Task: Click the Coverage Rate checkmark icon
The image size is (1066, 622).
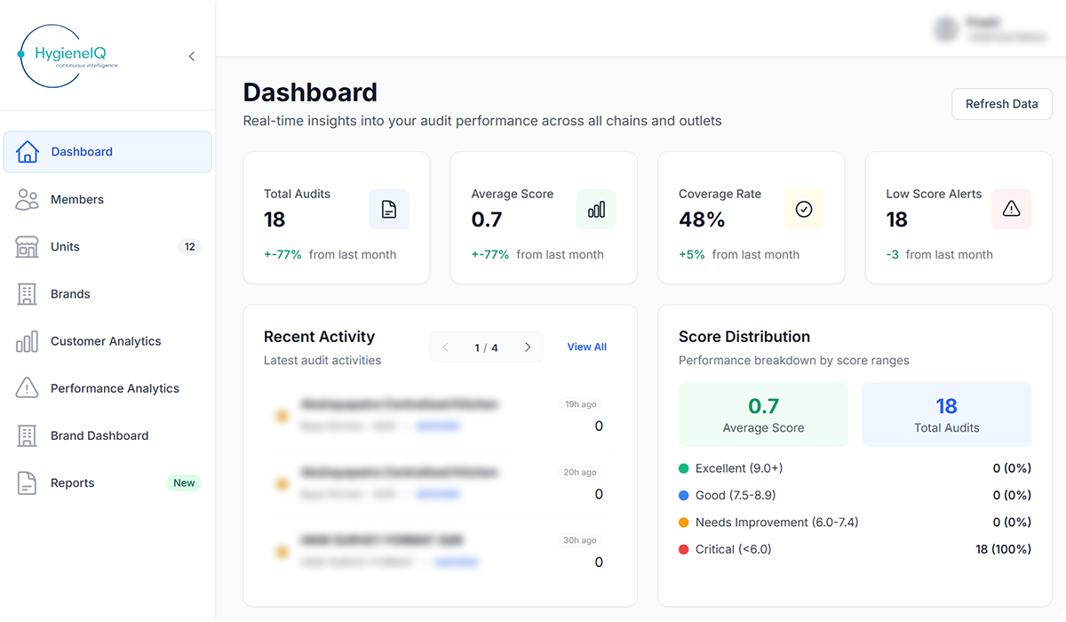Action: (803, 209)
